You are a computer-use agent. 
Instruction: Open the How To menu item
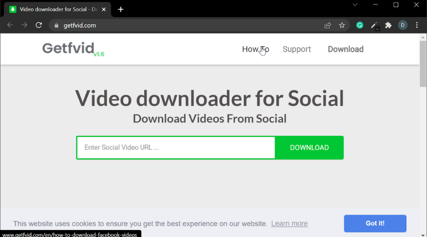255,49
